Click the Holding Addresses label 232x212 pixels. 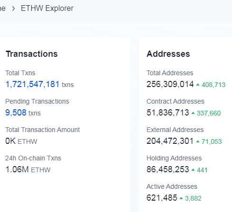point(174,158)
